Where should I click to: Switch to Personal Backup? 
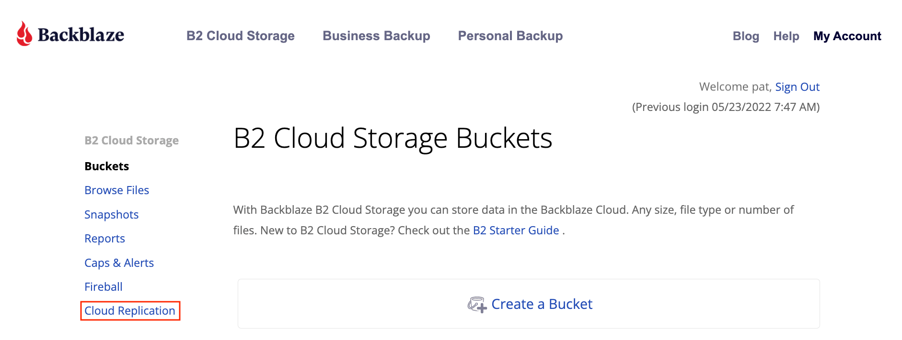[x=510, y=35]
